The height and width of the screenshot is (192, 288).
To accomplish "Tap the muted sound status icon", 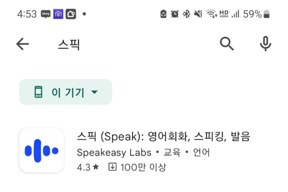I will pyautogui.click(x=198, y=14).
